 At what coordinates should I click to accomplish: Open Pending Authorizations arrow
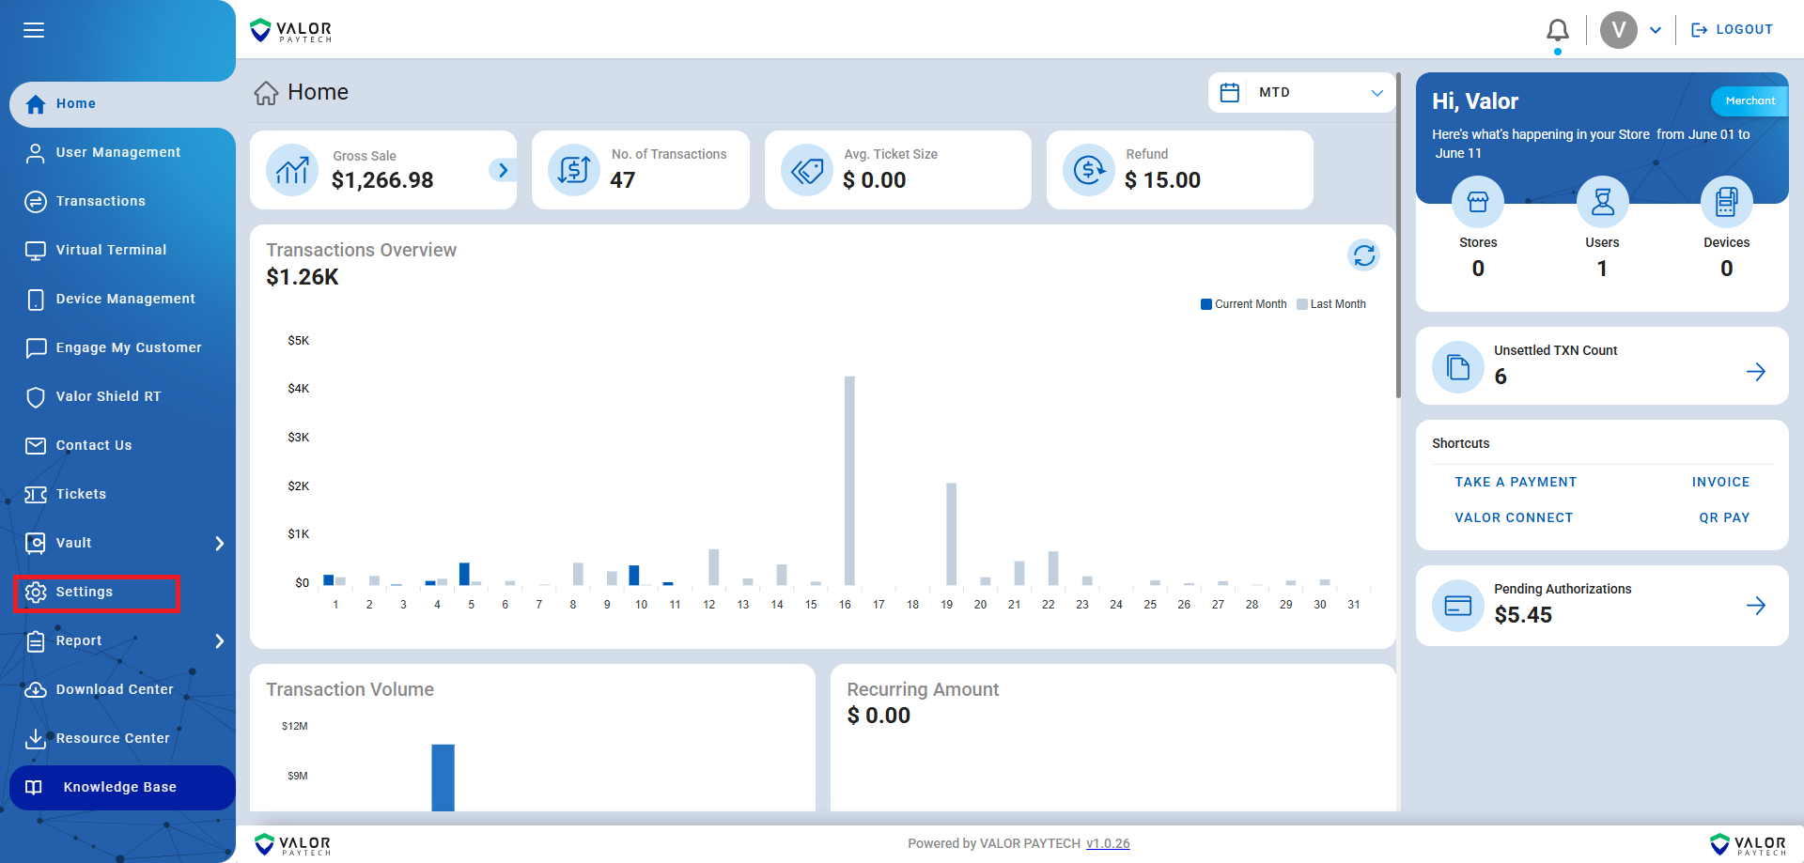[1755, 606]
